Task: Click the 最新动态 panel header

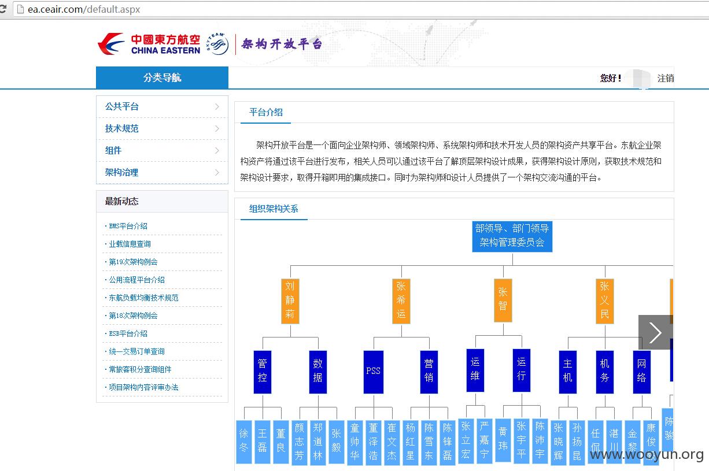Action: tap(162, 201)
